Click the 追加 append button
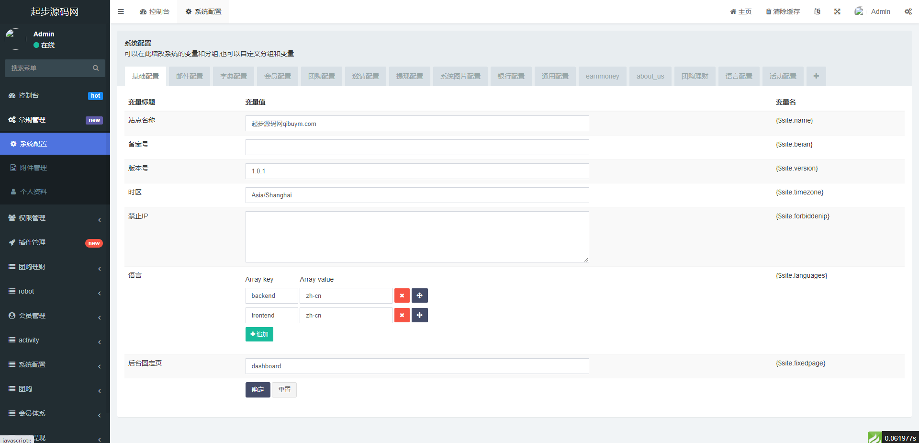Viewport: 919px width, 443px height. point(259,334)
